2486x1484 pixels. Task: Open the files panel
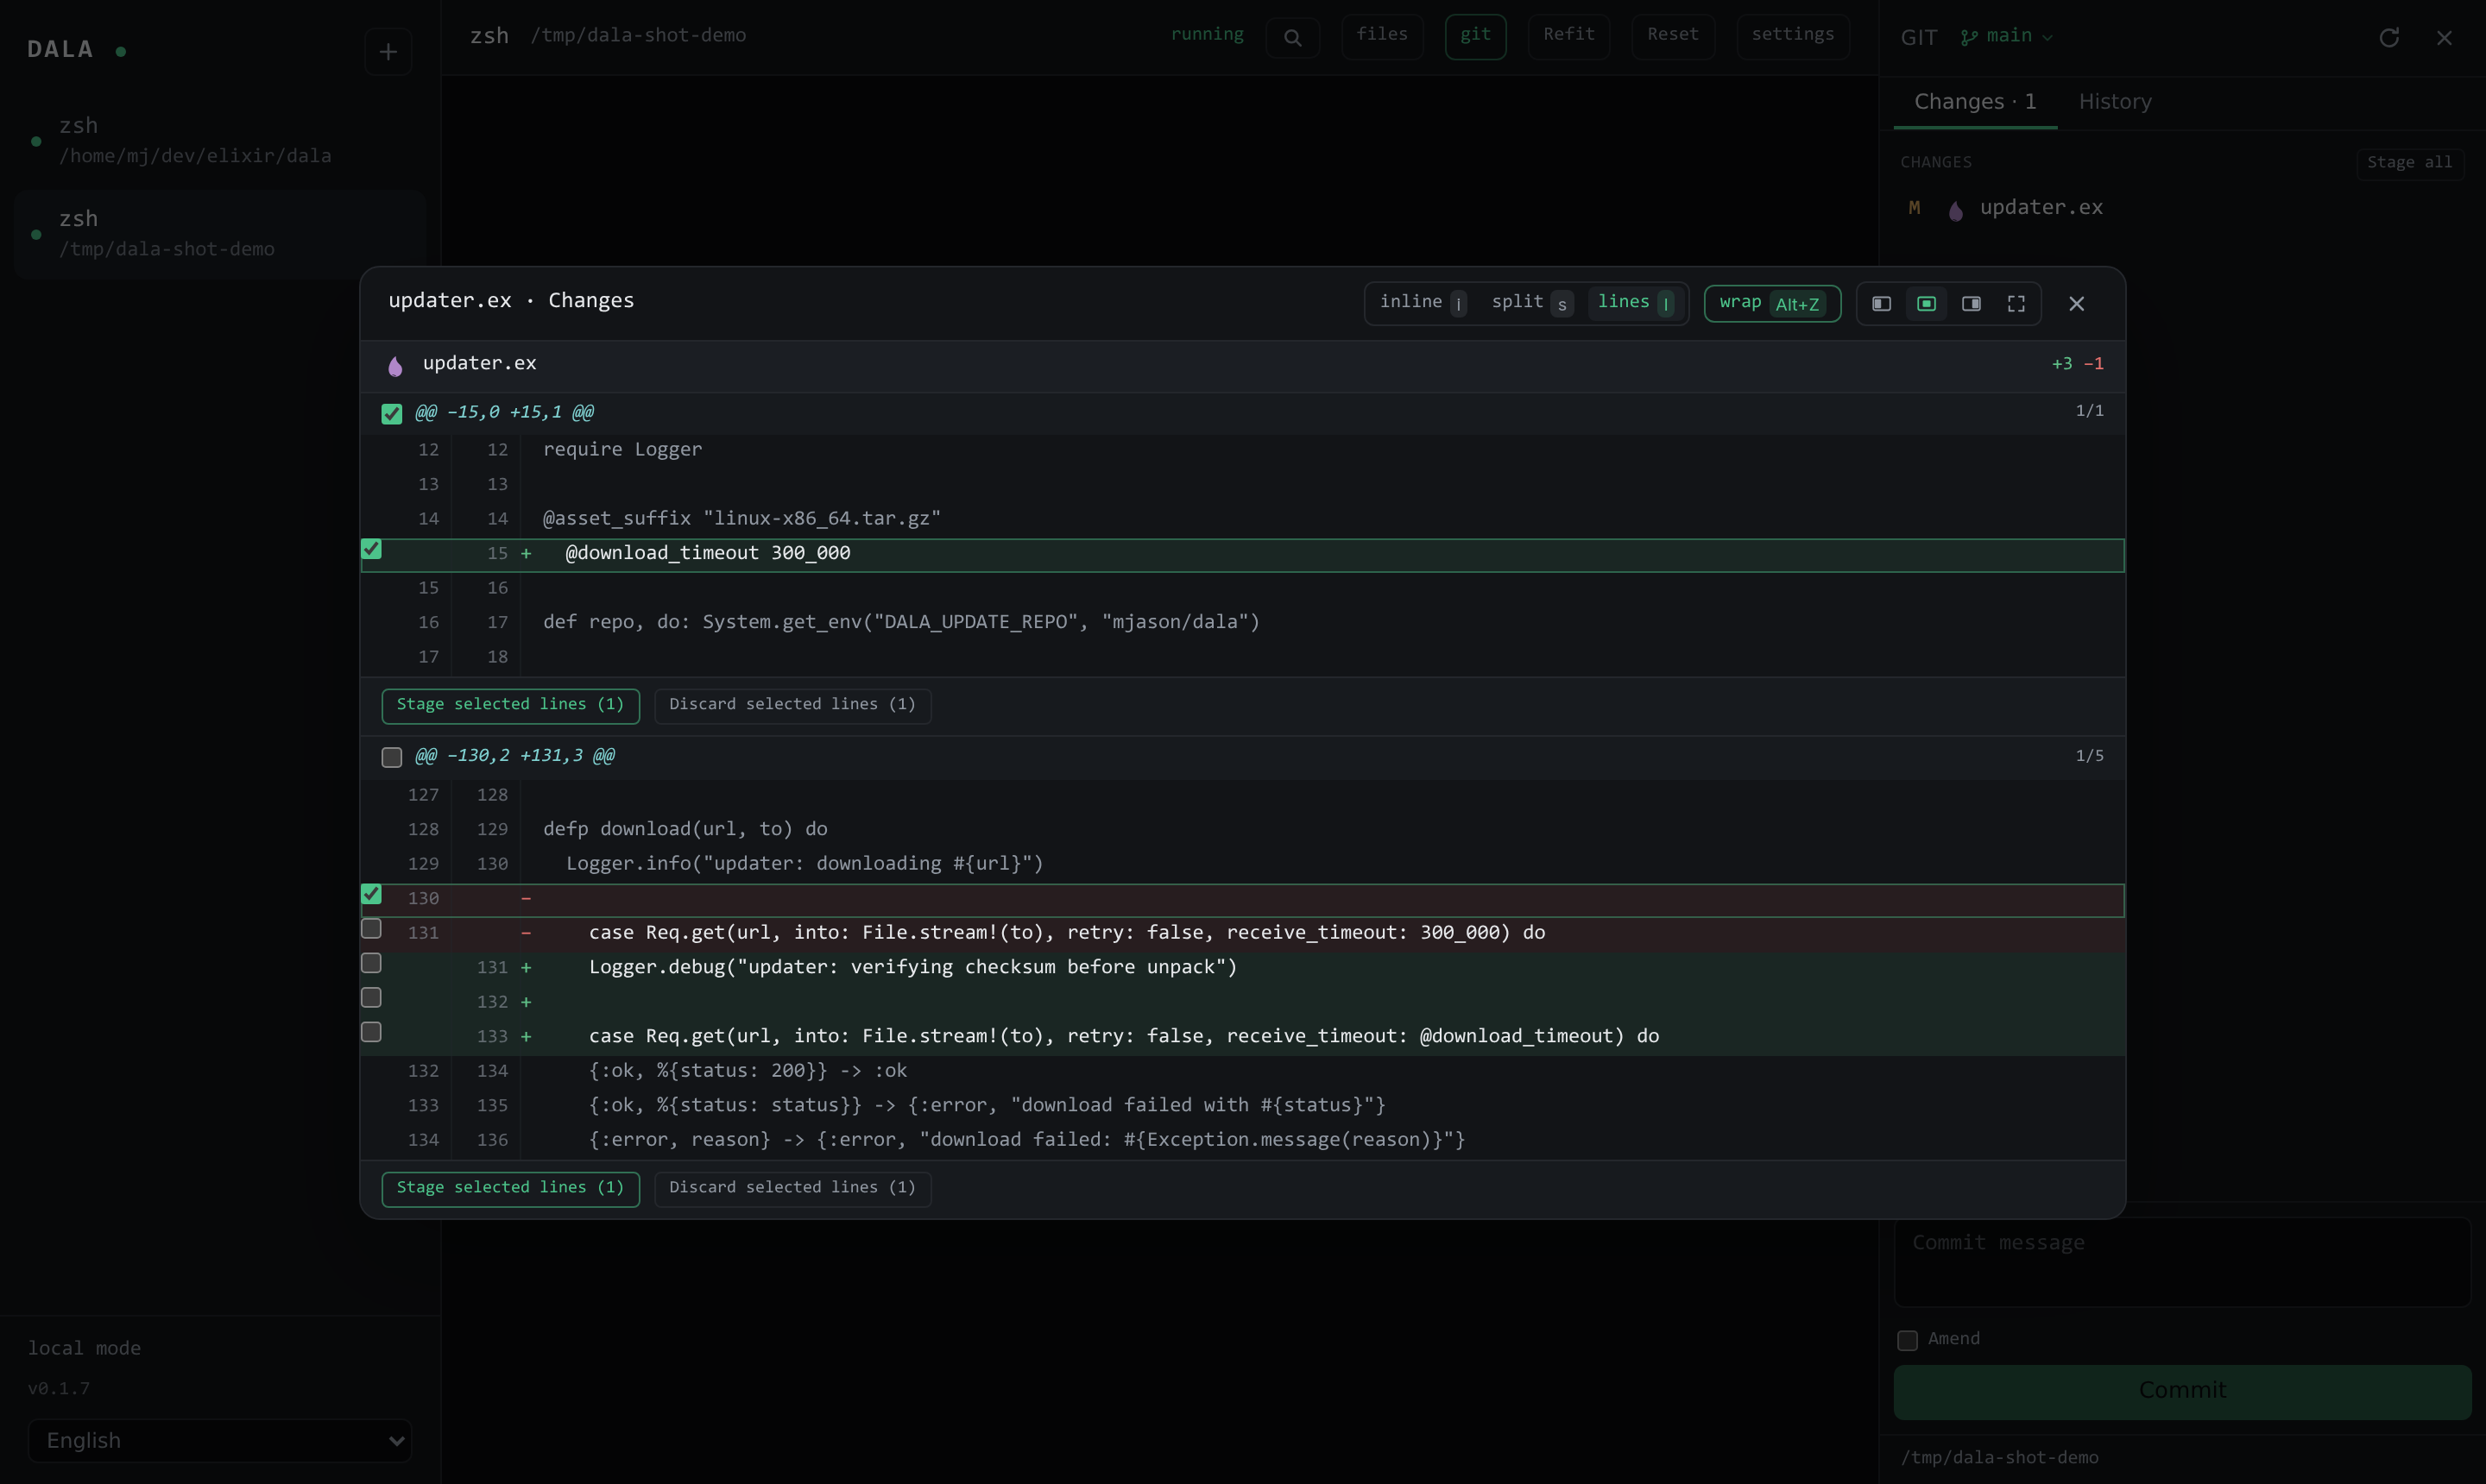point(1382,35)
